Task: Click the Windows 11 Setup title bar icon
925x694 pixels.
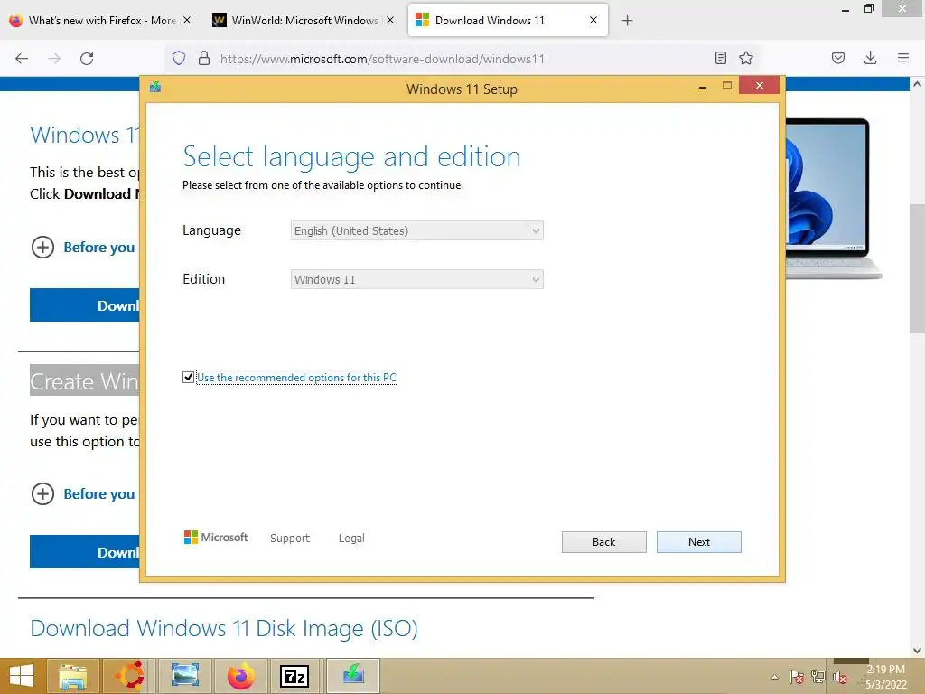Action: pos(155,88)
